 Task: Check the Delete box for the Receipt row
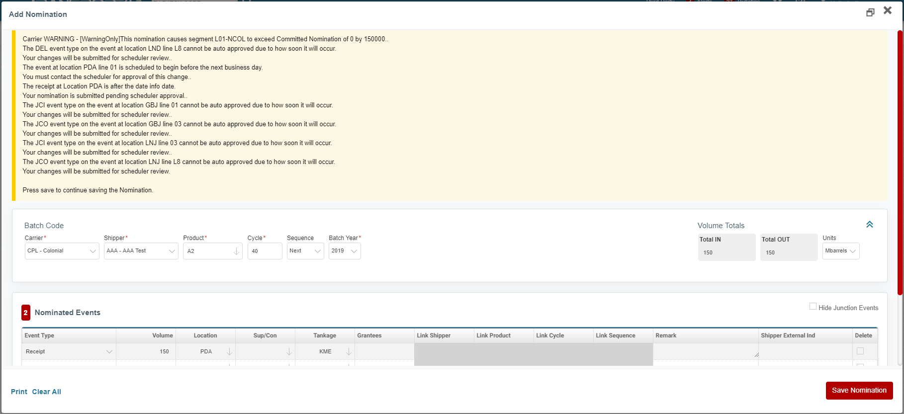pyautogui.click(x=860, y=351)
